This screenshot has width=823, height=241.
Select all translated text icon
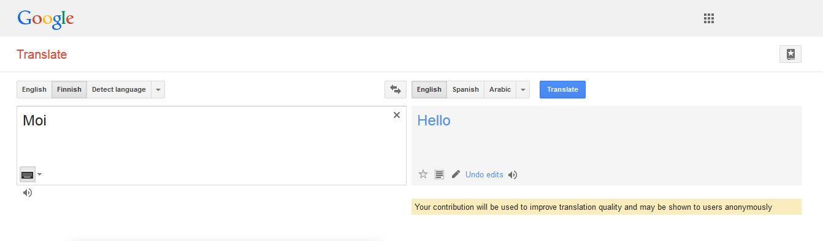click(x=439, y=174)
